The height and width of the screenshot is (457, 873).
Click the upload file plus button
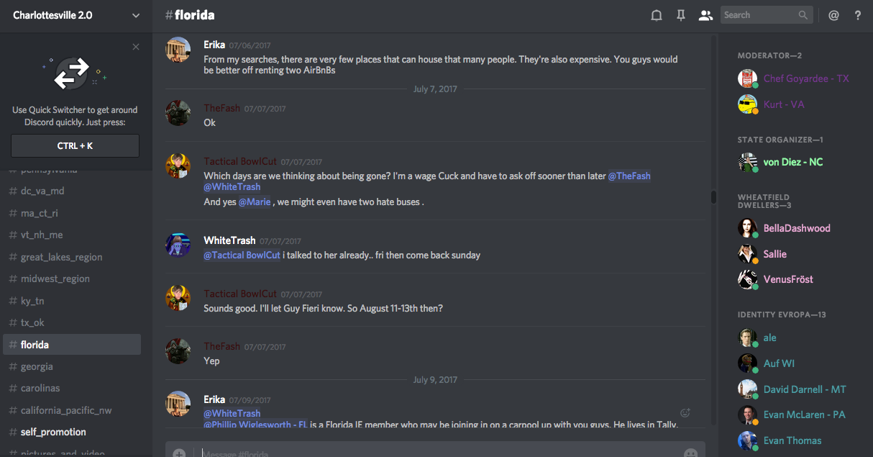[179, 453]
